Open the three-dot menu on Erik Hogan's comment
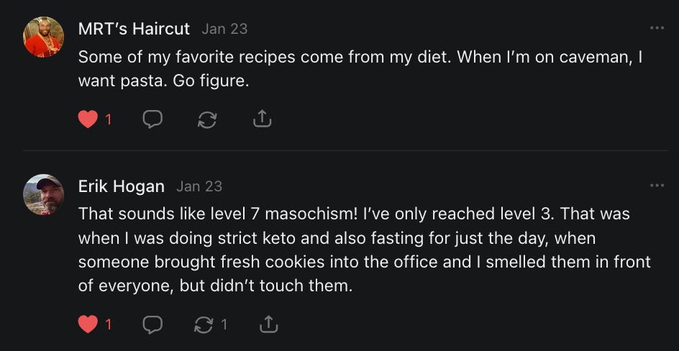Image resolution: width=679 pixels, height=351 pixels. [x=657, y=186]
